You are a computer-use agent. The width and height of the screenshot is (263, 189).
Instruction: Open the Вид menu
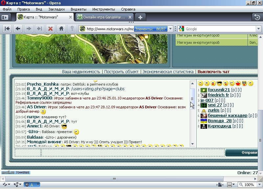tap(39, 9)
